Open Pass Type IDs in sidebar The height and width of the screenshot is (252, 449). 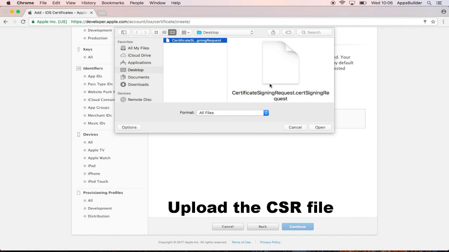tap(100, 84)
